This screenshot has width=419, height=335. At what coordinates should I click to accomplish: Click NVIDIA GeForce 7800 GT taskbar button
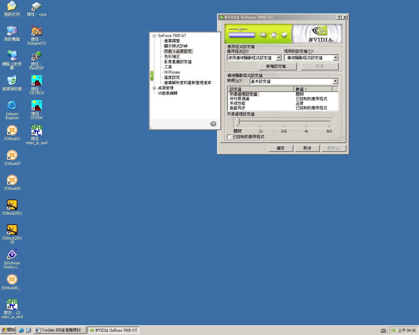point(114,330)
